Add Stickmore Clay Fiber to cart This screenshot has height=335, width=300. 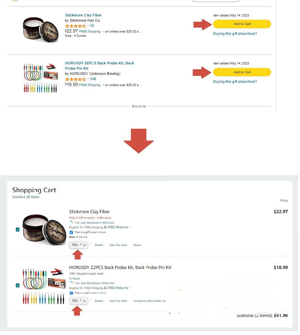pyautogui.click(x=242, y=24)
